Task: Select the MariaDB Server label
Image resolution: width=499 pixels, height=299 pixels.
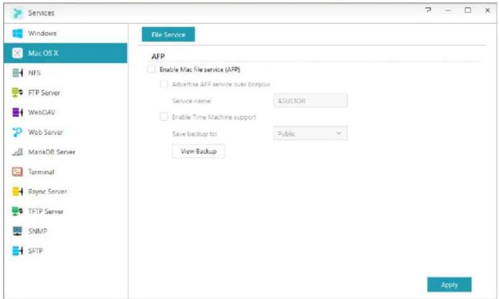Action: 52,152
